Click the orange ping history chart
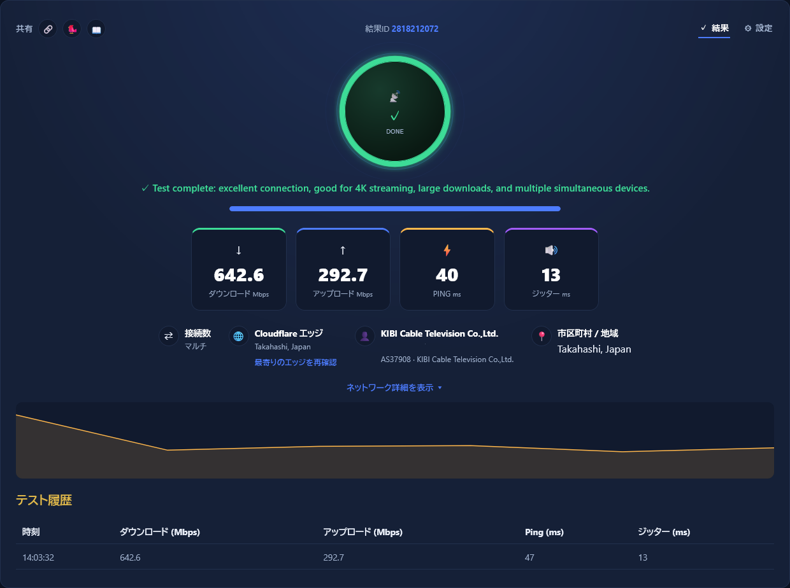790x588 pixels. coord(395,440)
